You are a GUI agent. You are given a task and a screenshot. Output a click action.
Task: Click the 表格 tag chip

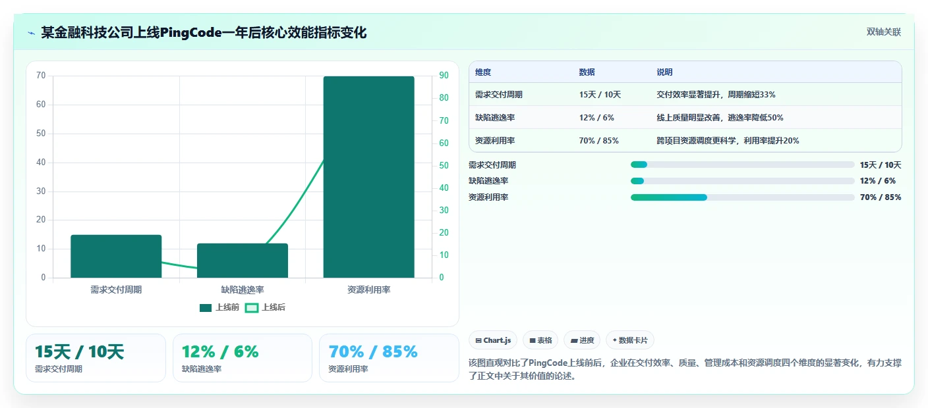tap(540, 340)
